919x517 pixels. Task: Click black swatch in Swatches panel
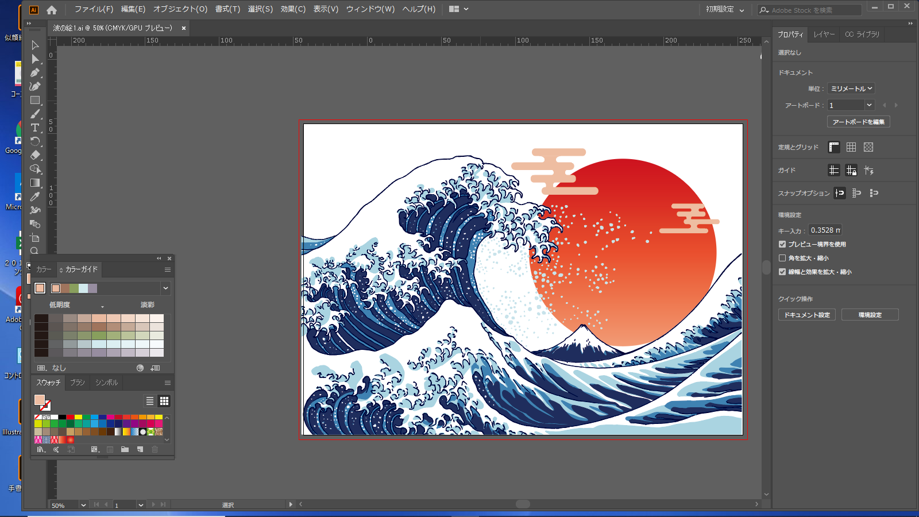(x=62, y=417)
